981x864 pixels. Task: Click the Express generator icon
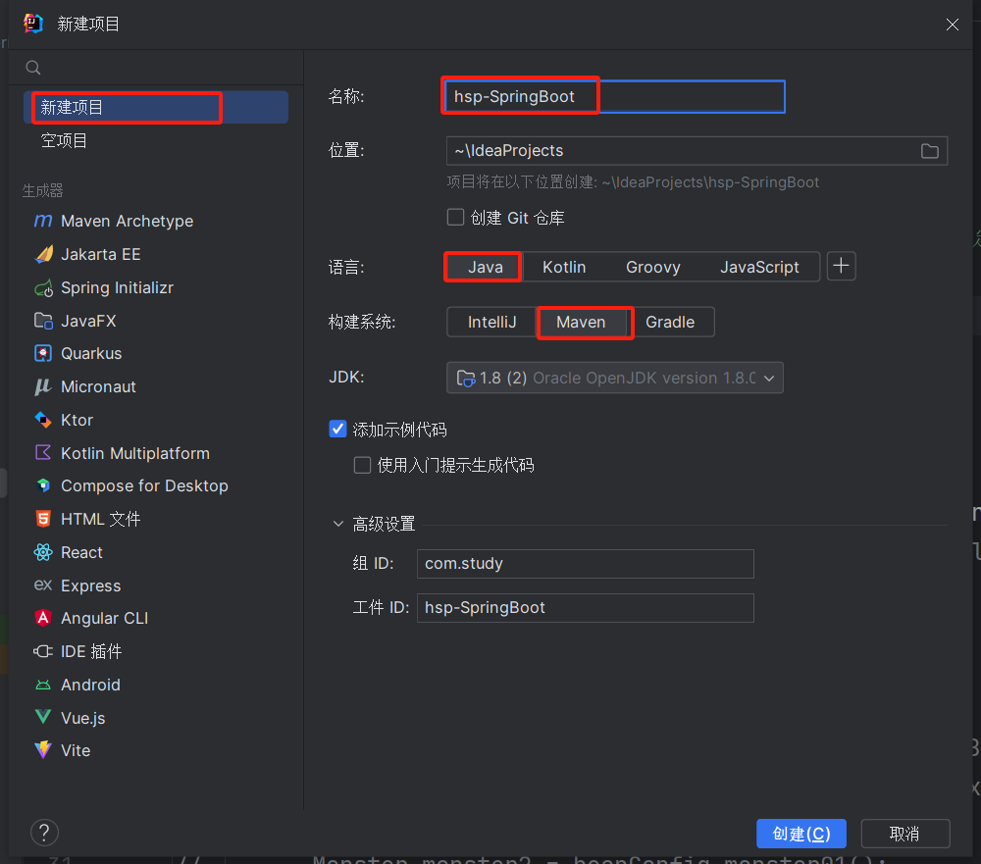[42, 584]
